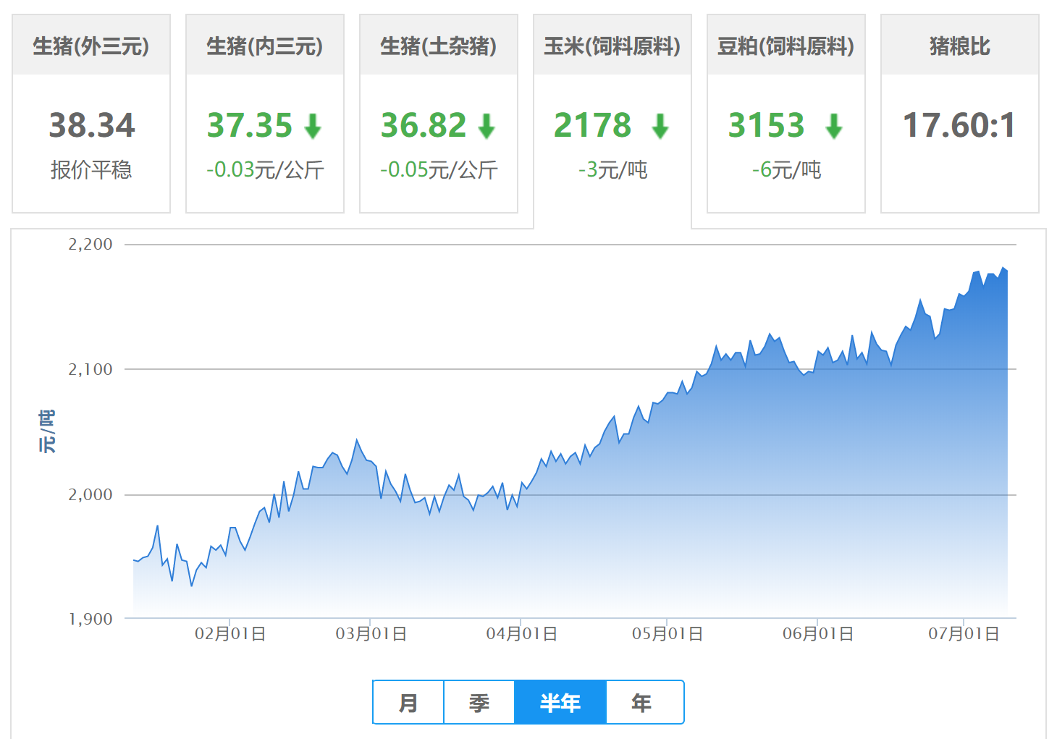Click the -0.05元/公斤 change text
1057x739 pixels.
coord(439,170)
